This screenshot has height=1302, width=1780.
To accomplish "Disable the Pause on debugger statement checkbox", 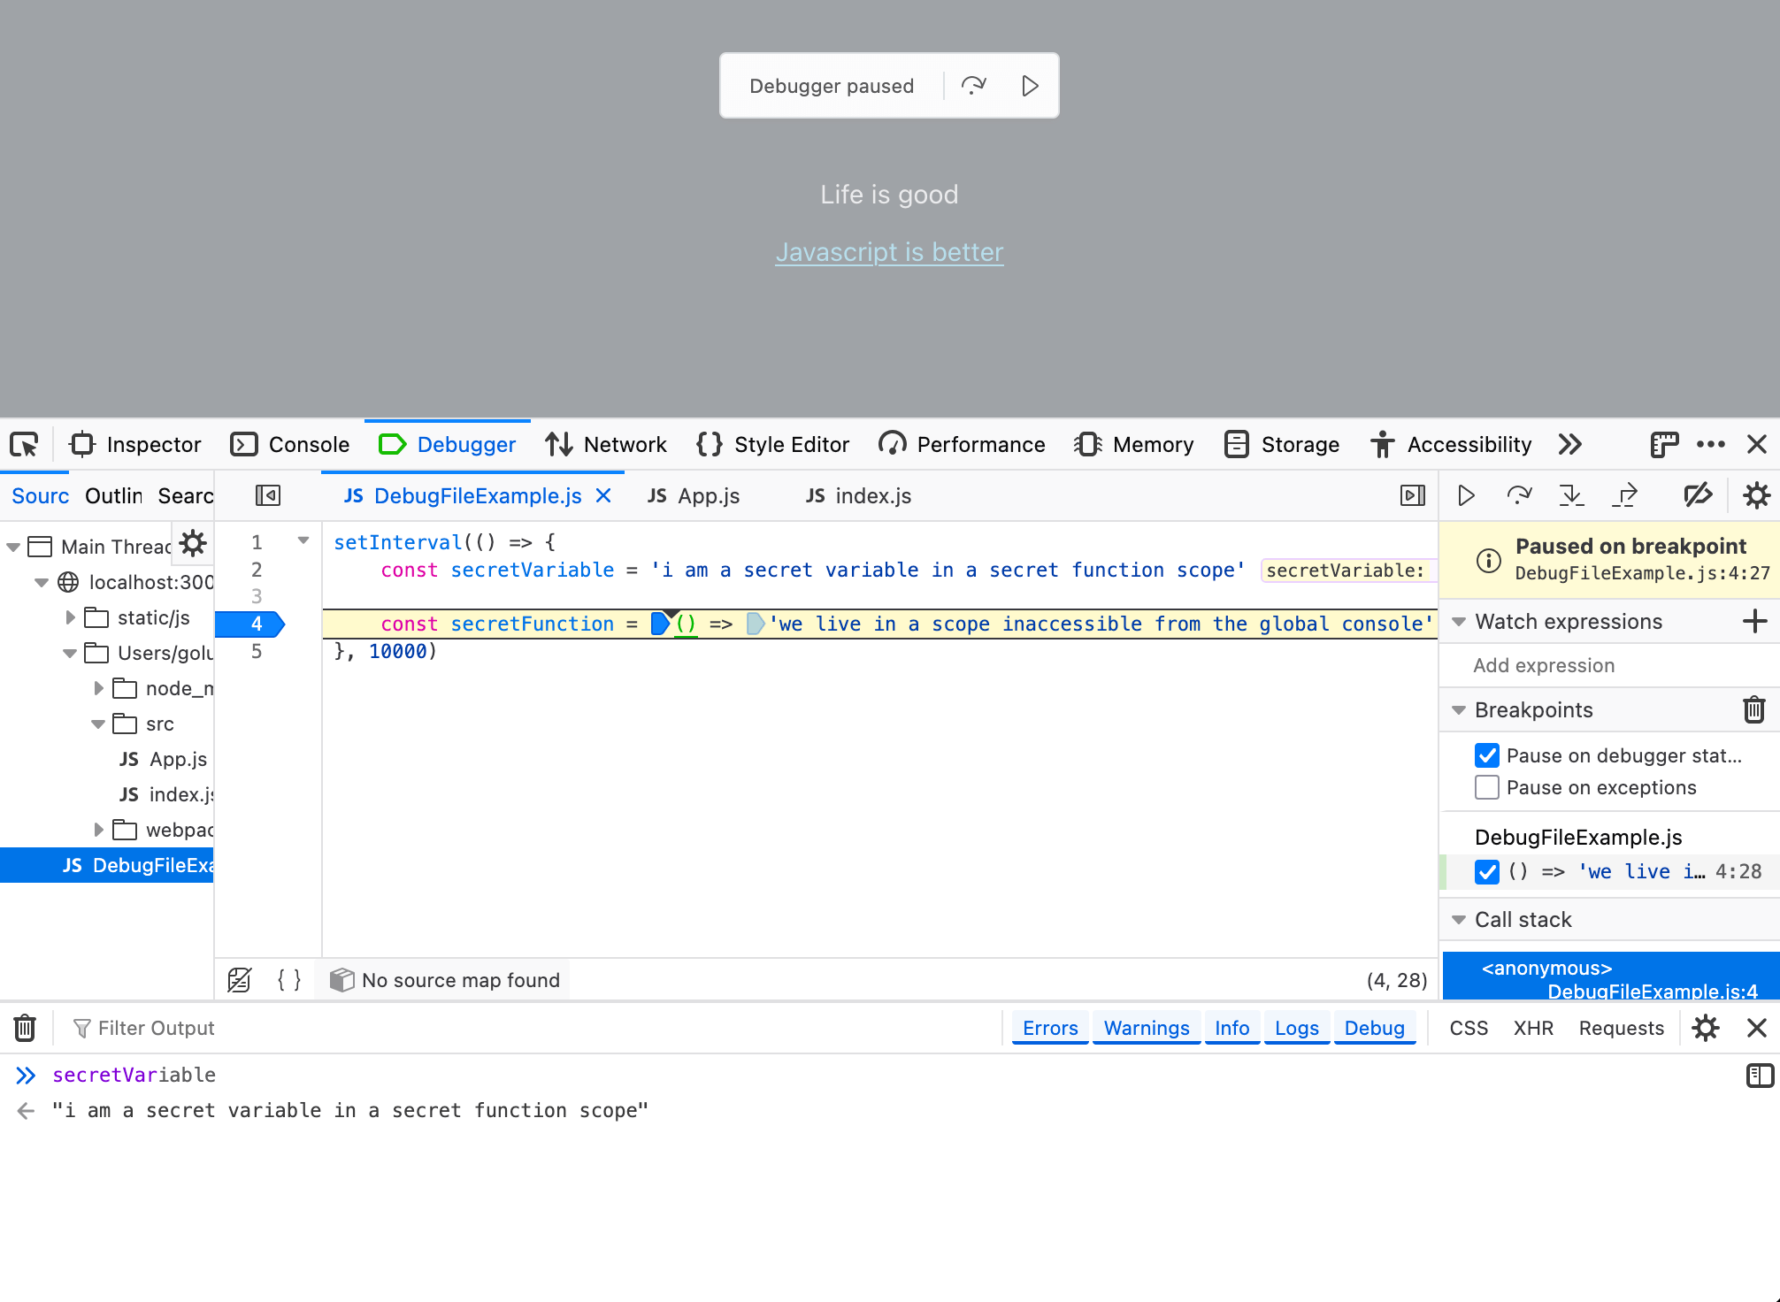I will (x=1487, y=754).
